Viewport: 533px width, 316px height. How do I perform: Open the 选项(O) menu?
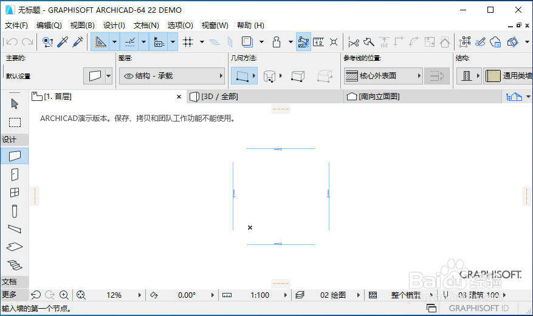(180, 26)
